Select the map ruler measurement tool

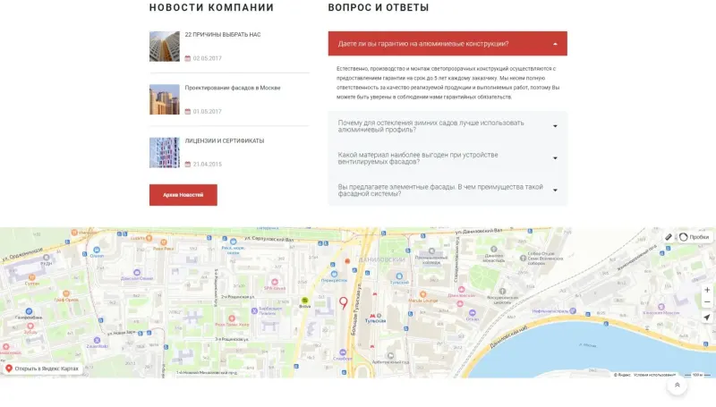[669, 237]
